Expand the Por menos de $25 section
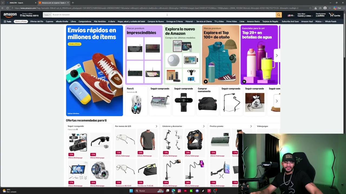The image size is (346, 194). click(156, 126)
